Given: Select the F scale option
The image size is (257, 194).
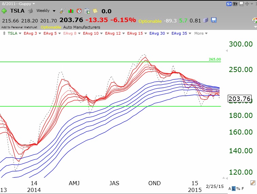Looking at the screenshot, I should click(x=243, y=189).
